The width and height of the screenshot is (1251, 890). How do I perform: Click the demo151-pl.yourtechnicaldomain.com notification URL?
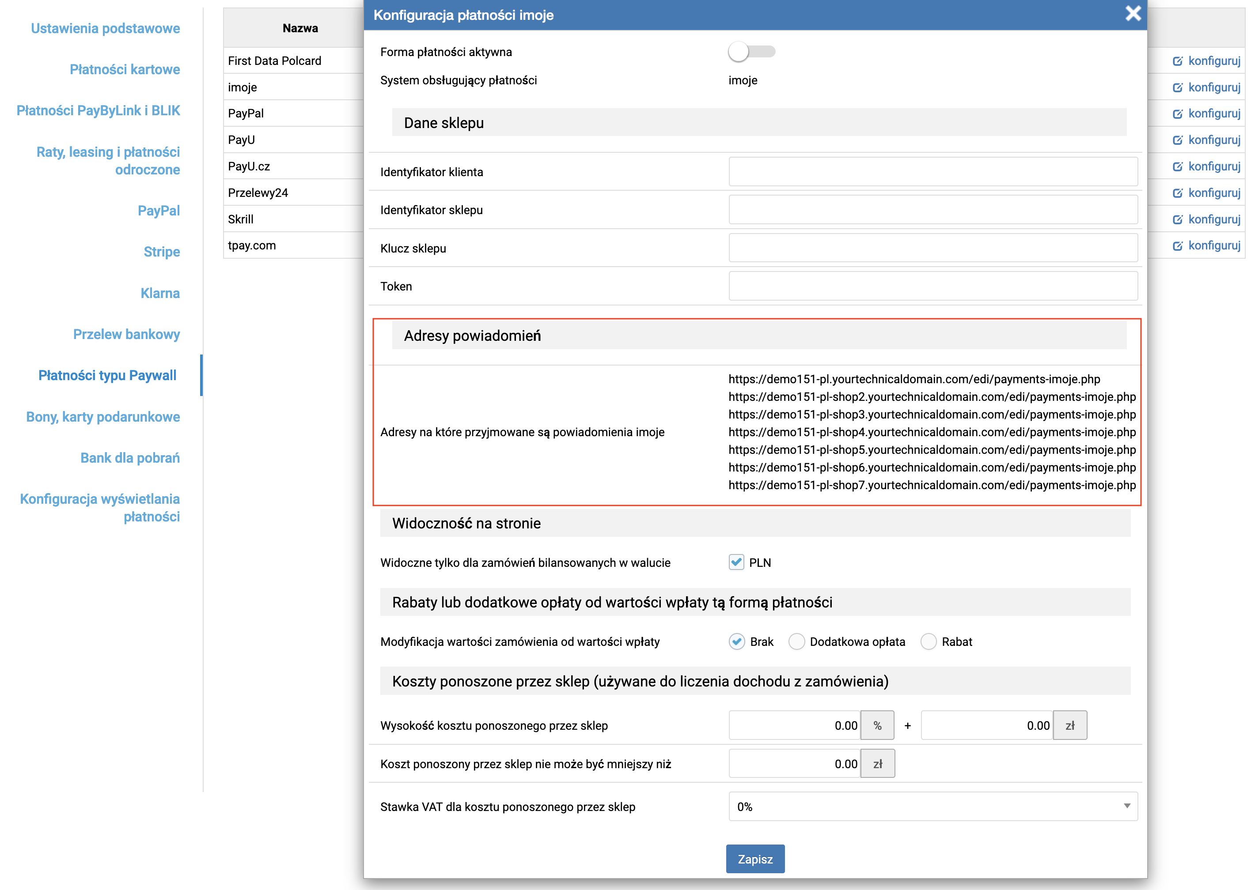click(914, 379)
